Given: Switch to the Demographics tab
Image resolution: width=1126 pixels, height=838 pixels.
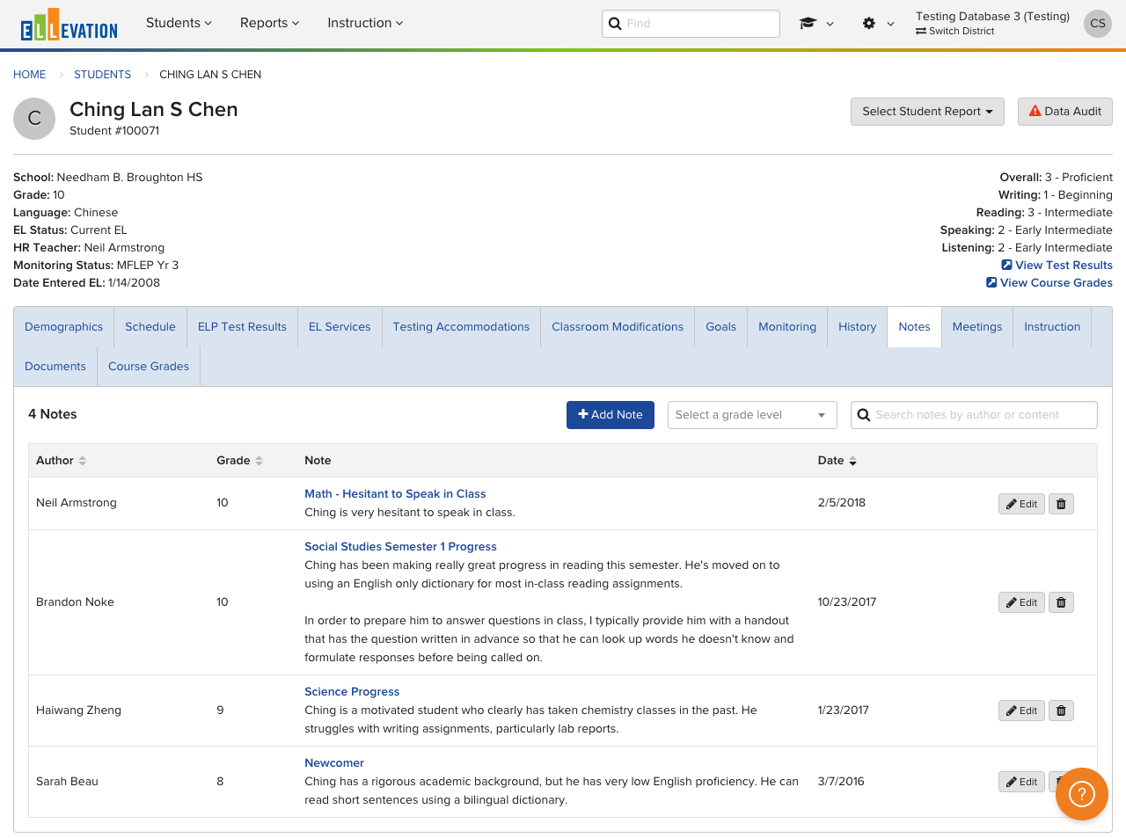Looking at the screenshot, I should 63,327.
